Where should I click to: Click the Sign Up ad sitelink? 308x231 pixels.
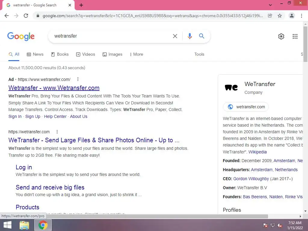[32, 116]
